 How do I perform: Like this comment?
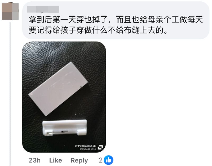56,160
